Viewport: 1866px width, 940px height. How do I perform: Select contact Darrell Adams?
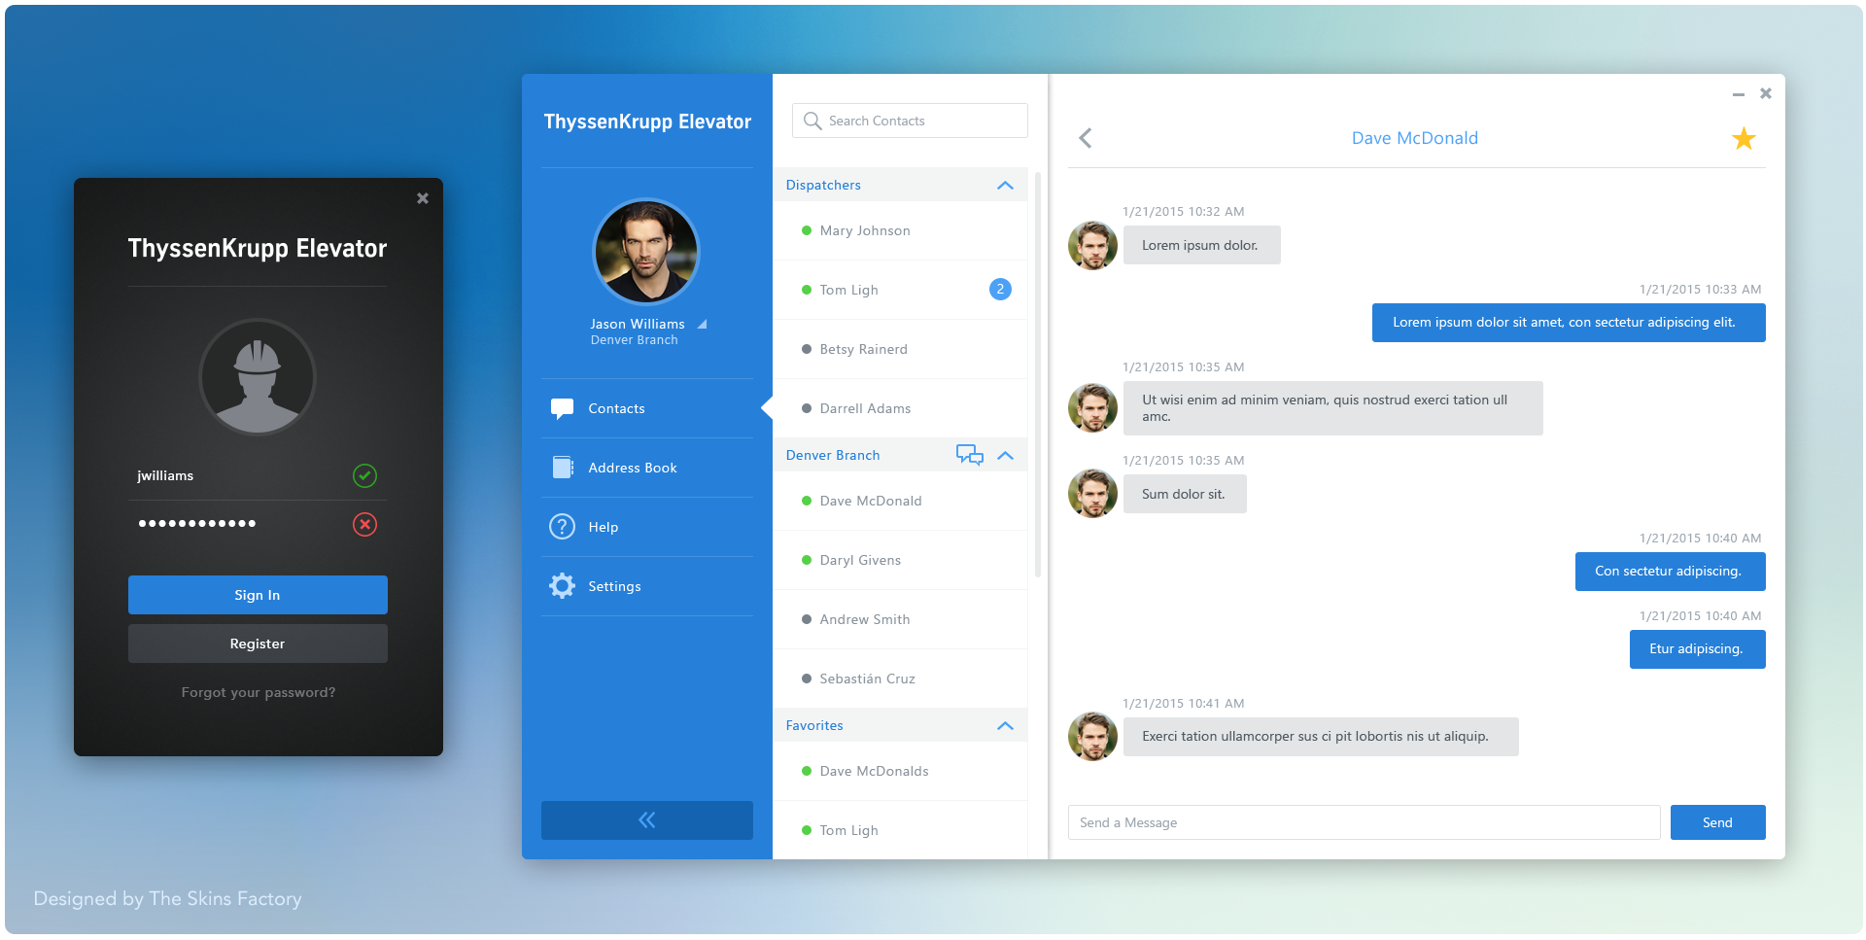pyautogui.click(x=900, y=408)
